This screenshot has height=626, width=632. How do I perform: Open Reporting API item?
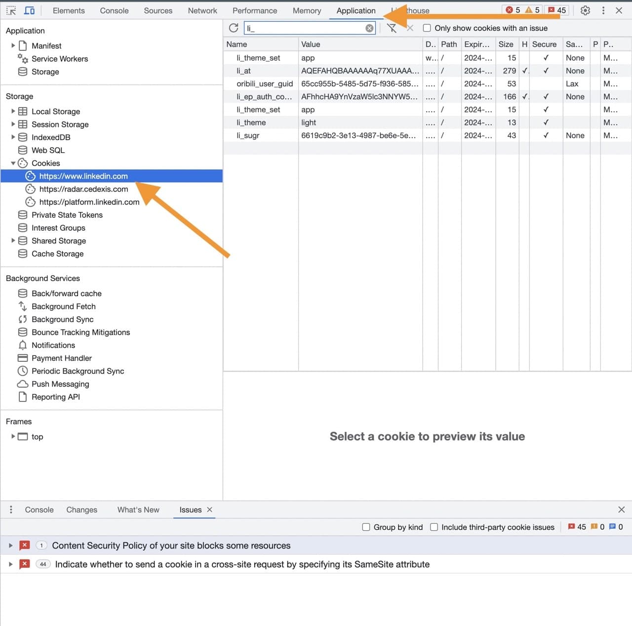[55, 397]
